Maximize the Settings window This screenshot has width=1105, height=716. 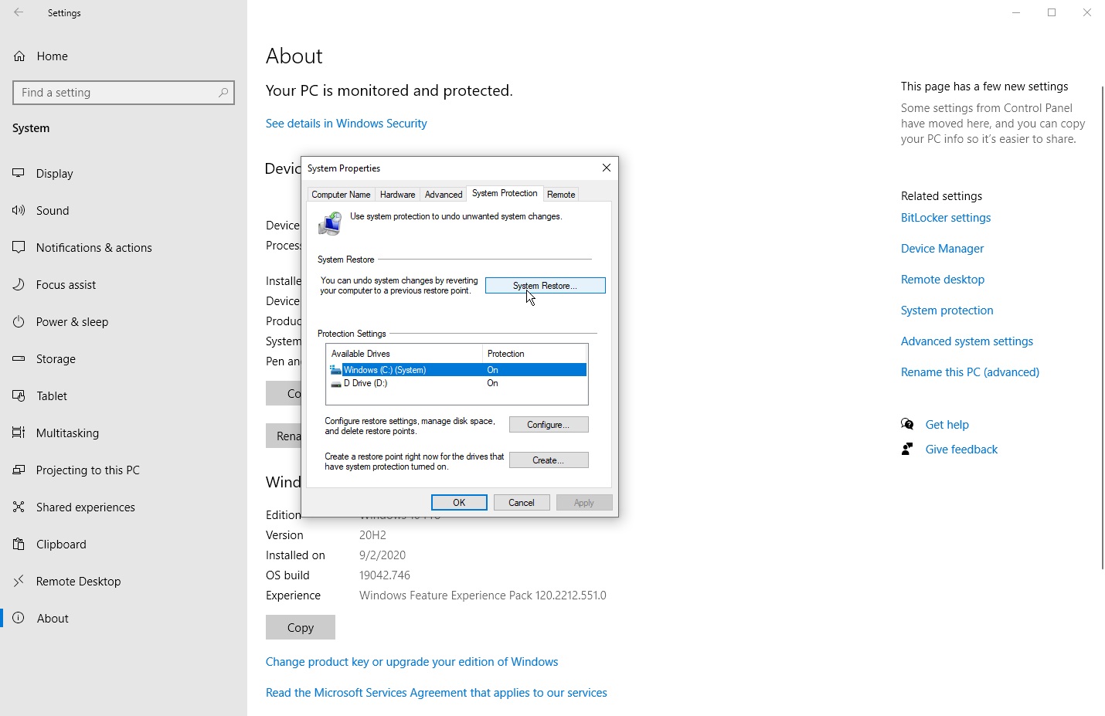tap(1052, 12)
